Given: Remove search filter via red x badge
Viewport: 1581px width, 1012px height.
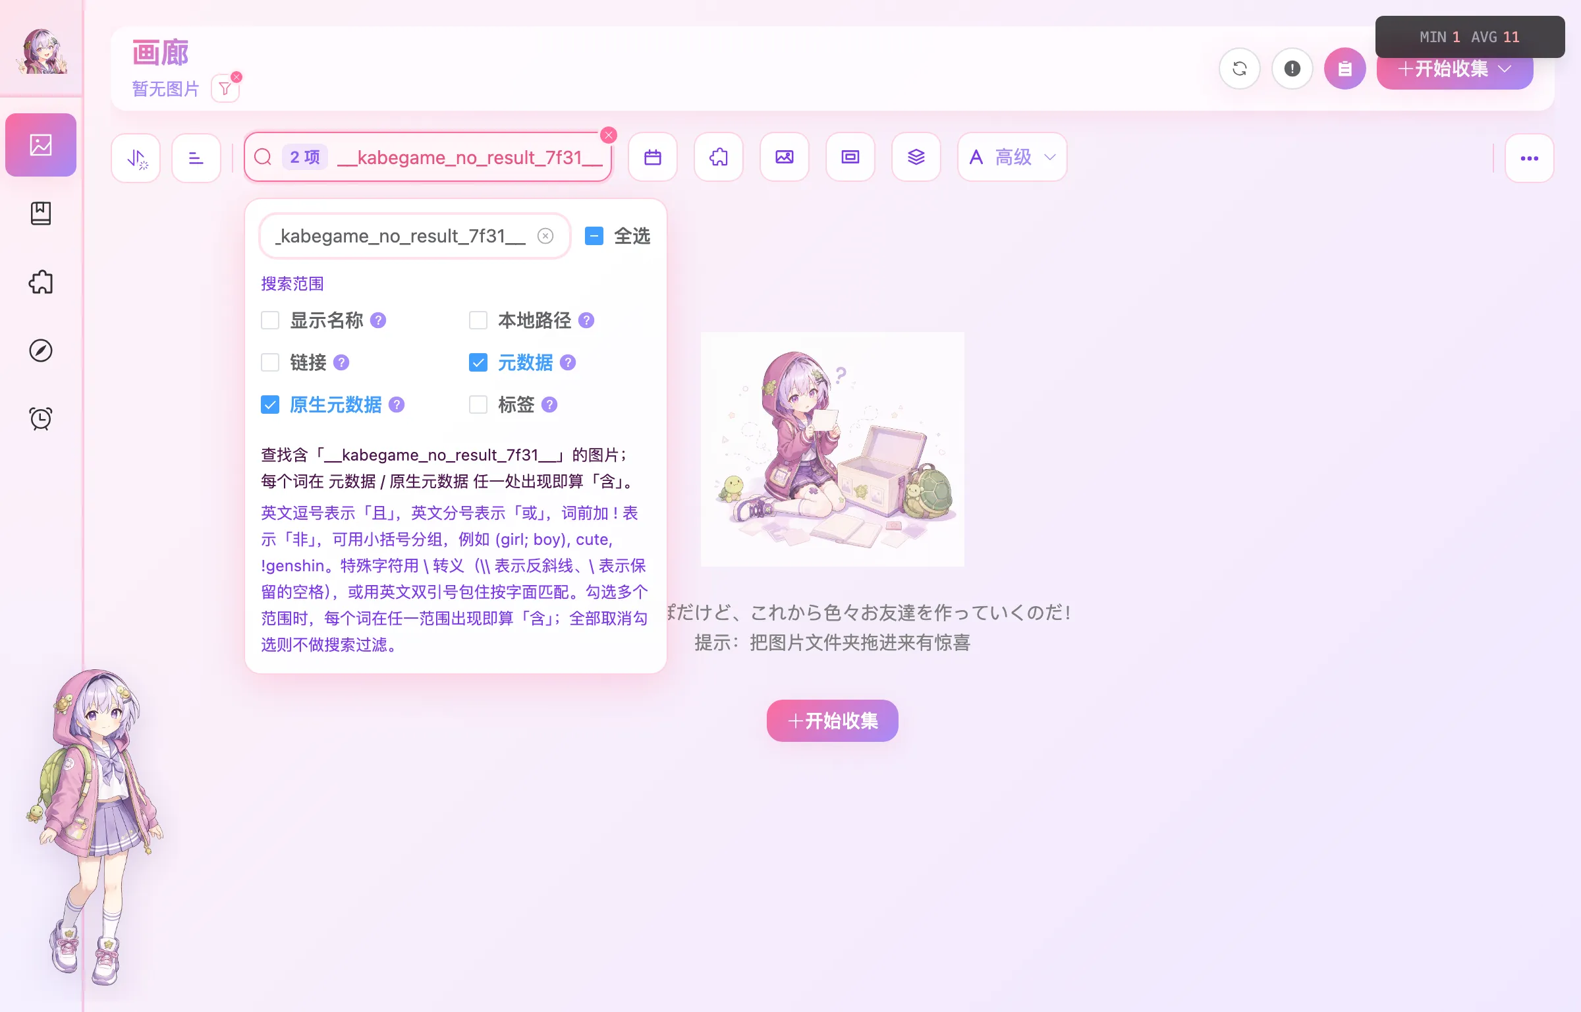Looking at the screenshot, I should (609, 135).
